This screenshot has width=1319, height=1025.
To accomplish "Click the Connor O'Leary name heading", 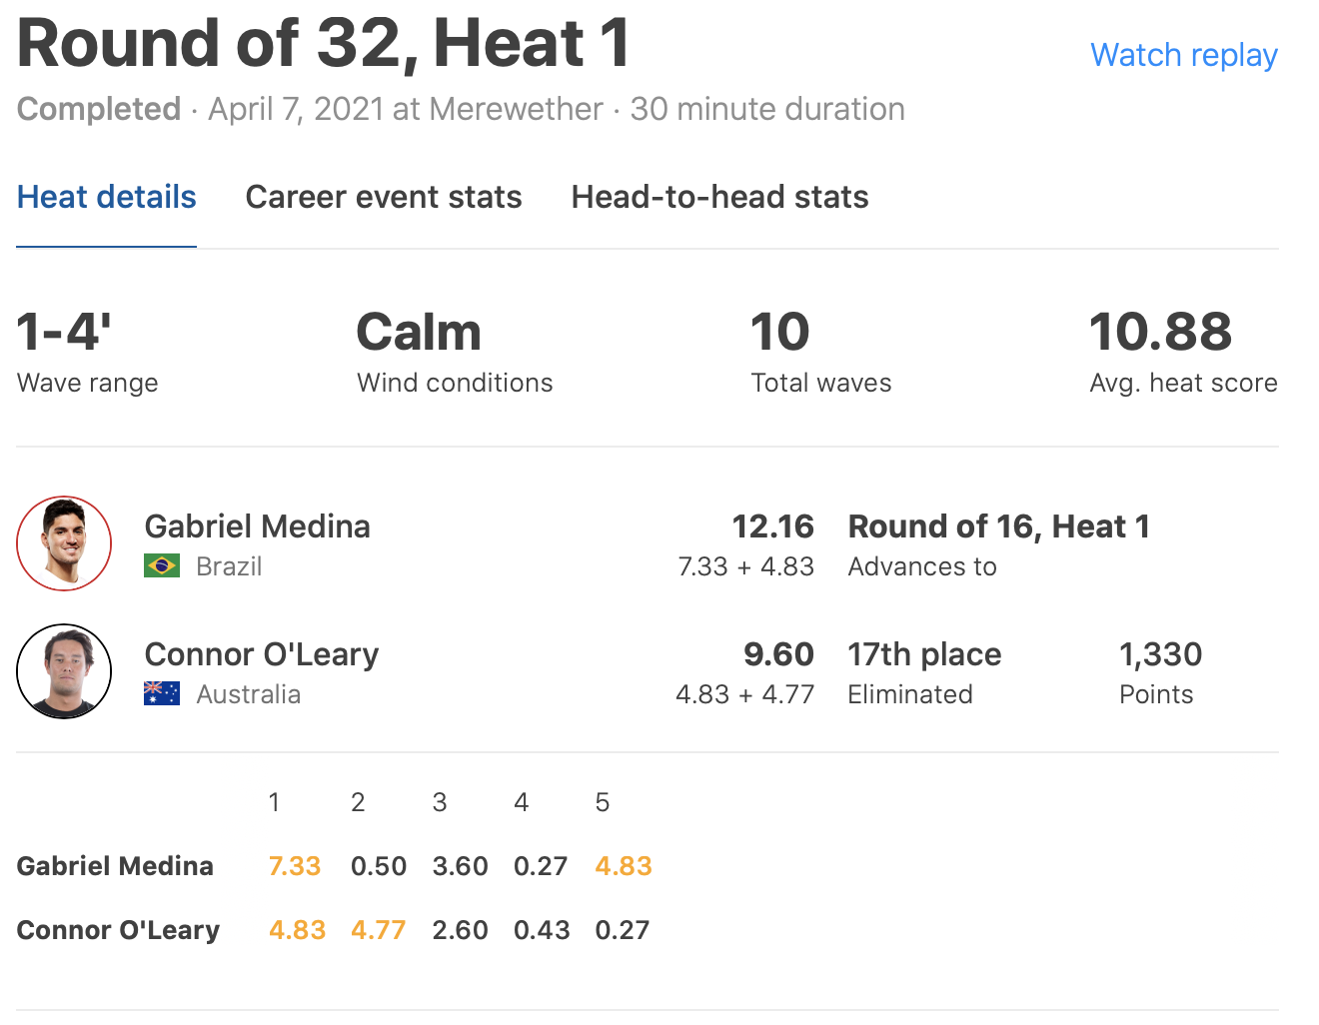I will point(262,654).
